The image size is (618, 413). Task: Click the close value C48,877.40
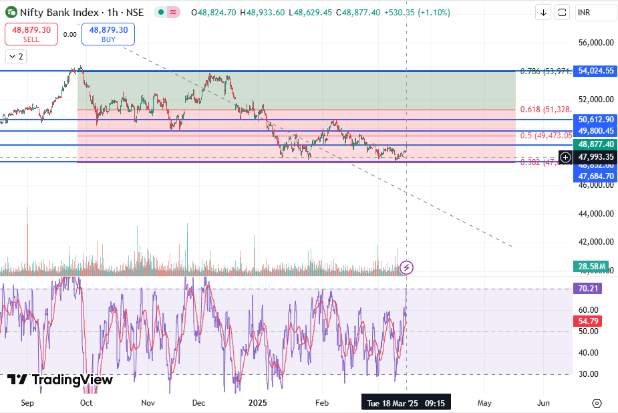(358, 13)
